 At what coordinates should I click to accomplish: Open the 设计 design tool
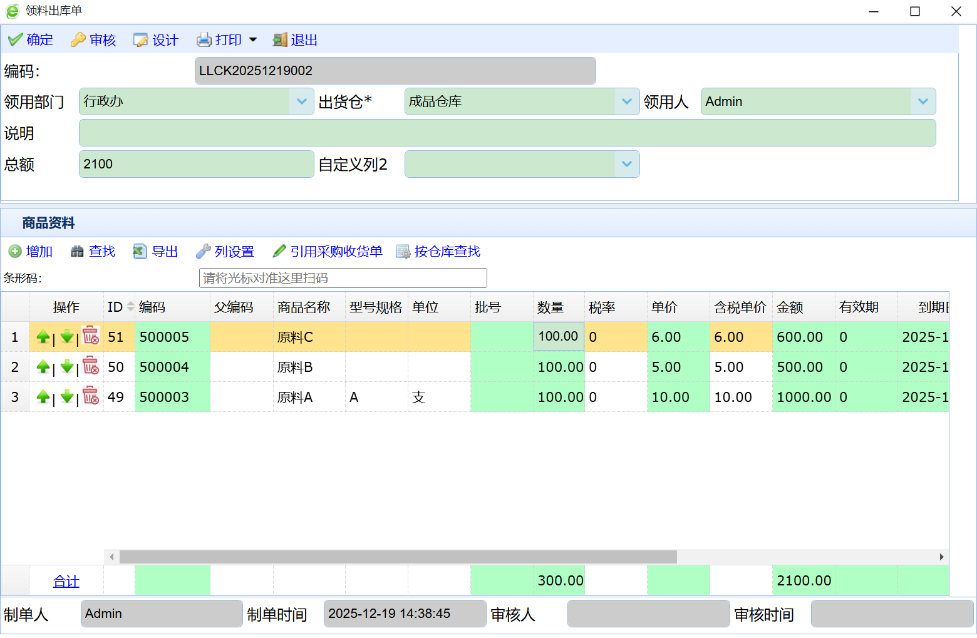tap(141, 40)
